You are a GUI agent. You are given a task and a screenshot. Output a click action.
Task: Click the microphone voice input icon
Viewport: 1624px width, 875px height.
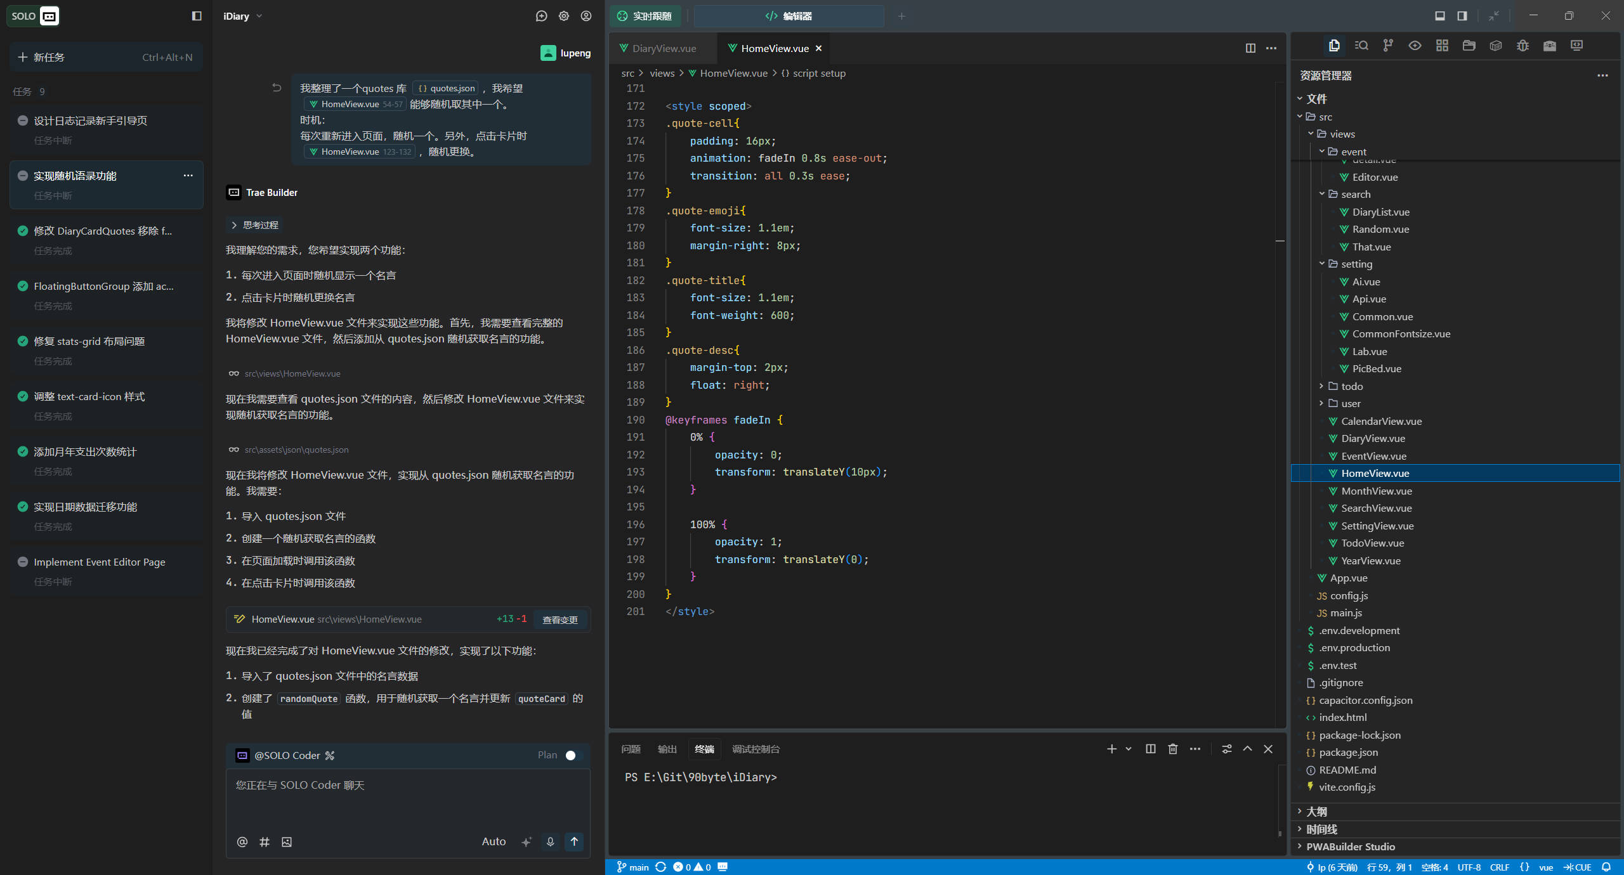pyautogui.click(x=550, y=841)
